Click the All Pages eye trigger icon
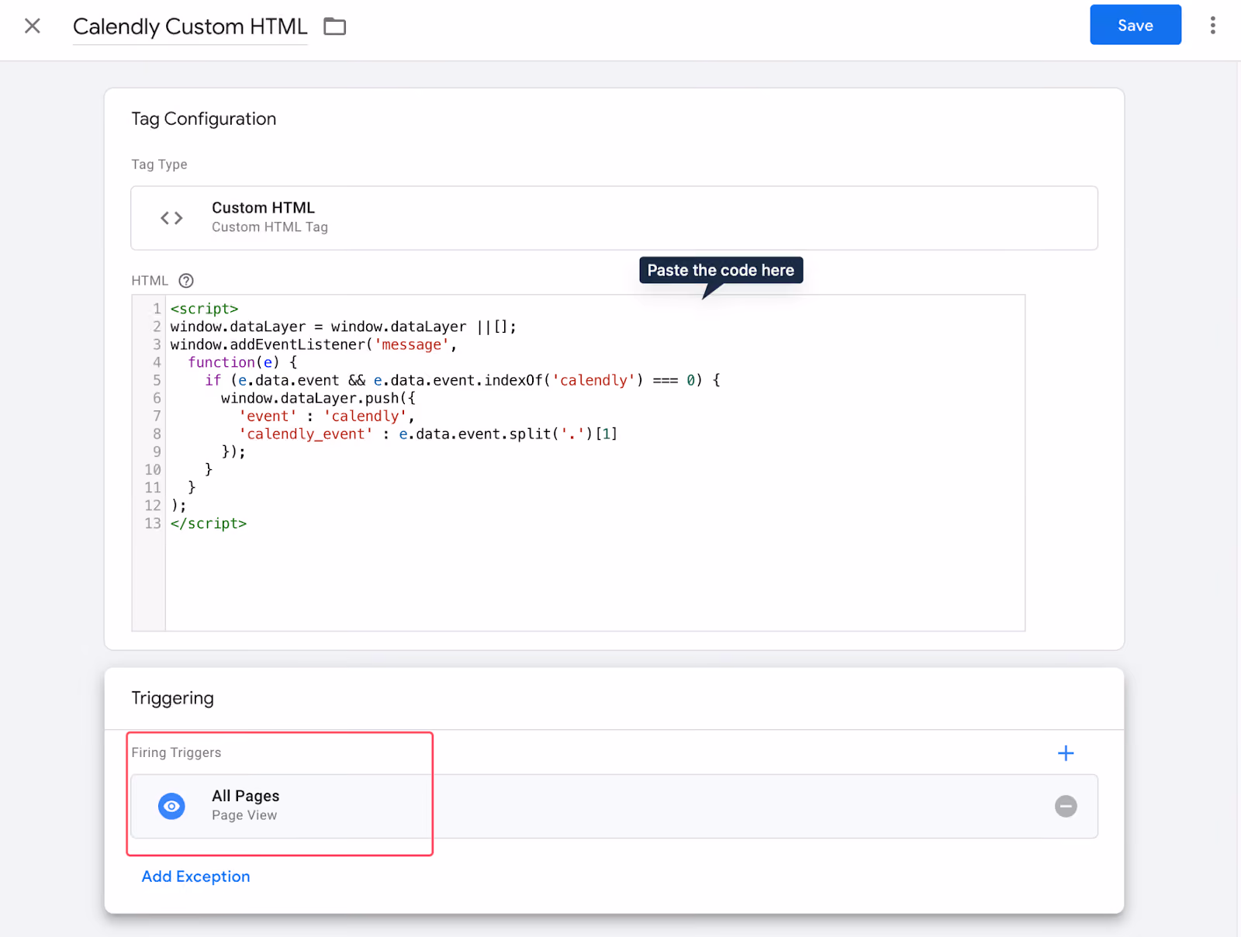The width and height of the screenshot is (1241, 937). pos(171,807)
